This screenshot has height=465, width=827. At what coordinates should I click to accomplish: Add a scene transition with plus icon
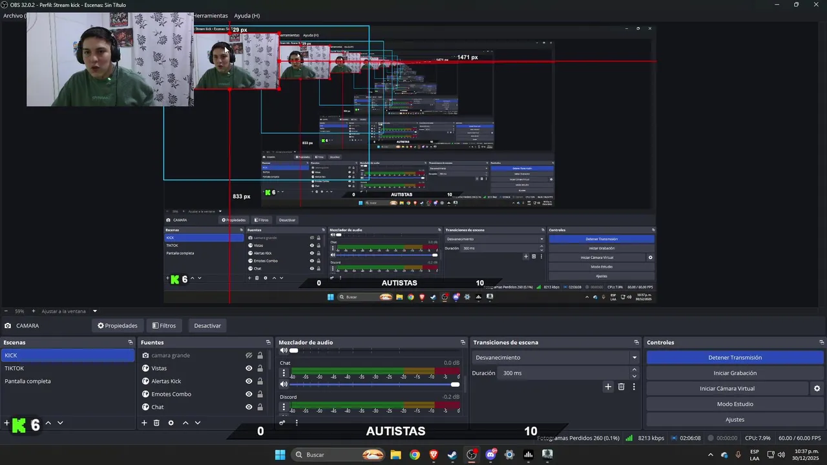coord(608,387)
